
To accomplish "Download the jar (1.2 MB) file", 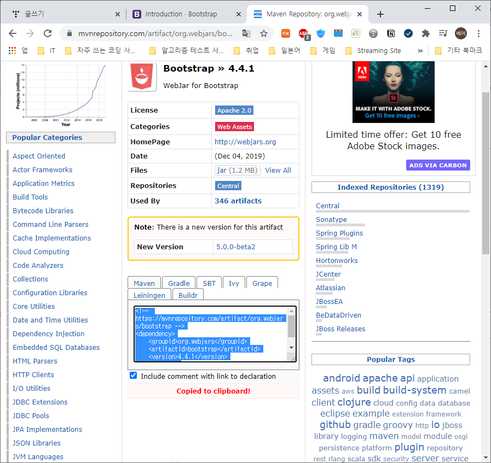I will click(238, 171).
